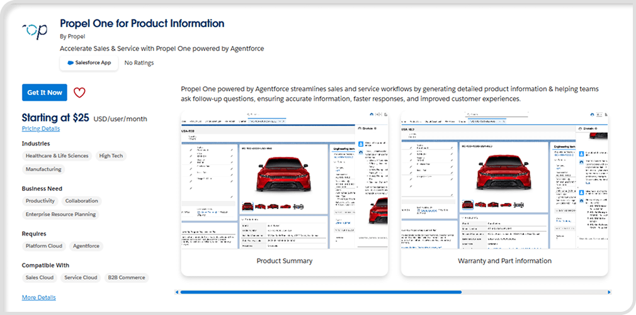
Task: Add listing to favorites with heart icon
Action: tap(79, 93)
